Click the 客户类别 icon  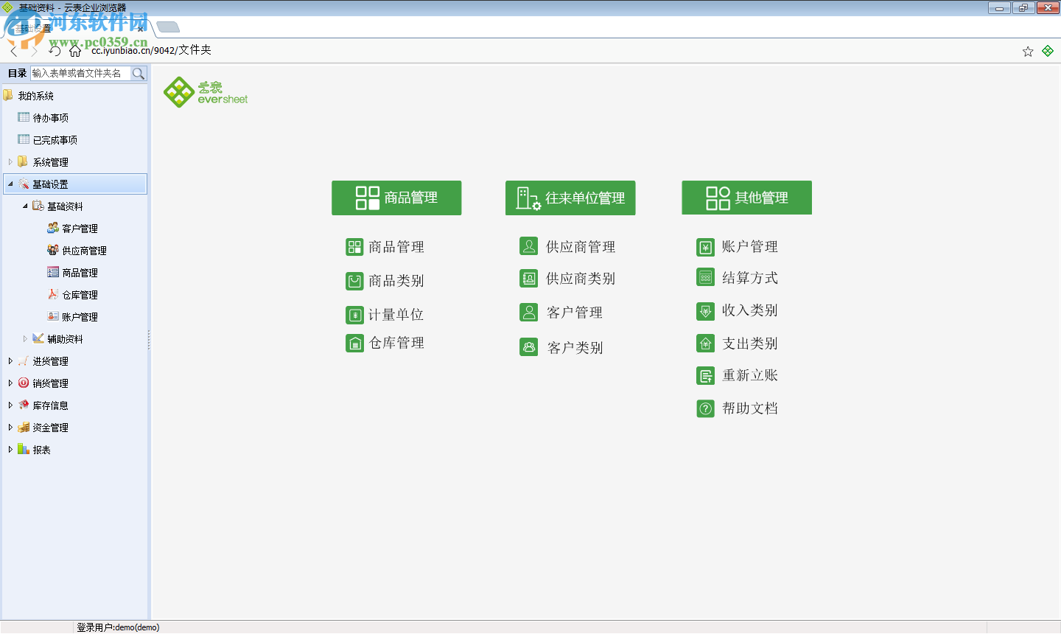click(528, 346)
